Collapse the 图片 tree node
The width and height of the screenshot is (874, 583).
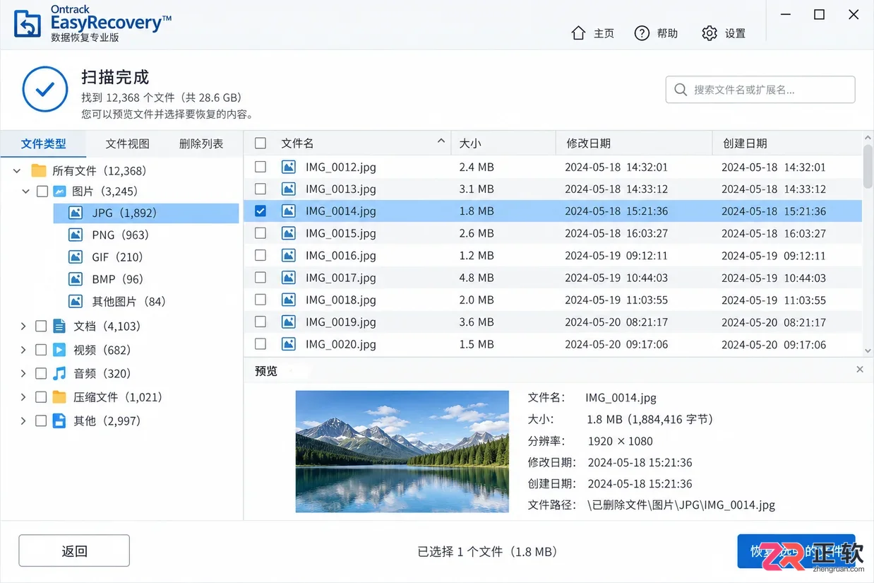[x=26, y=192]
